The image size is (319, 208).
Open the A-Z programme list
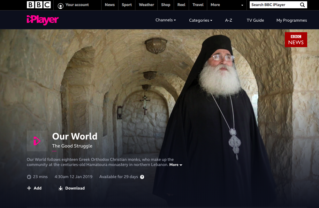tap(228, 20)
